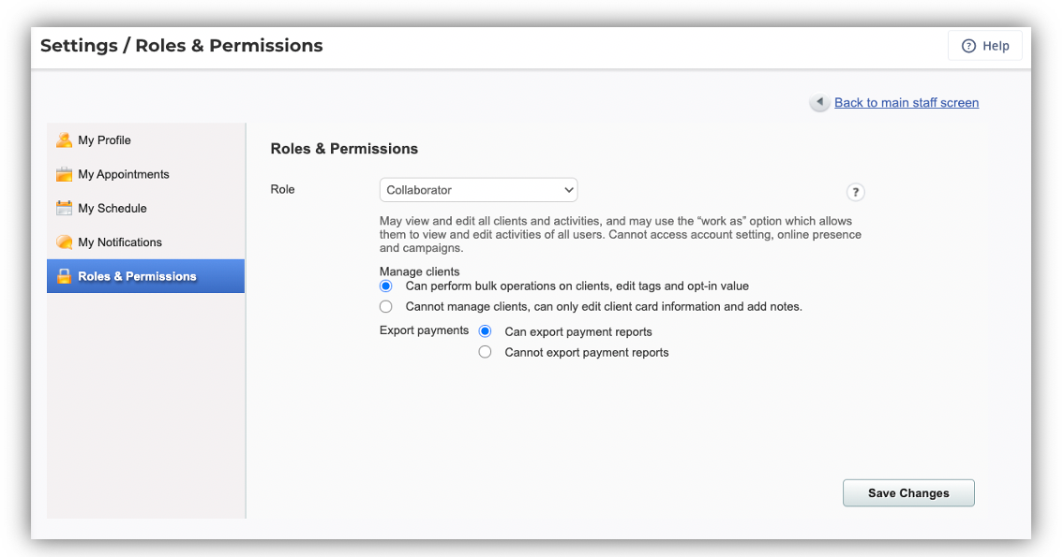Viewport: 1064px width, 557px height.
Task: Select Roles & Permissions sidebar item
Action: tap(146, 276)
